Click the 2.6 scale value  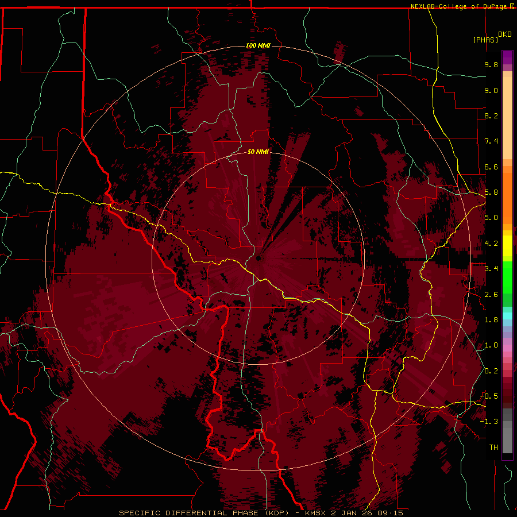click(491, 295)
